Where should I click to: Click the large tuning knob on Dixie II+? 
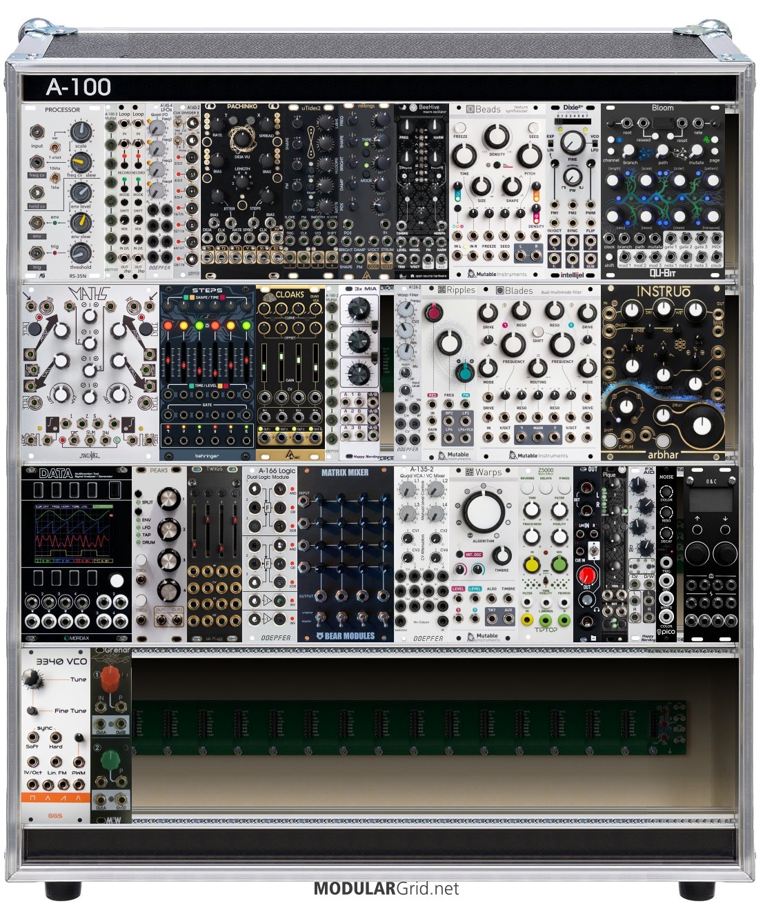573,143
